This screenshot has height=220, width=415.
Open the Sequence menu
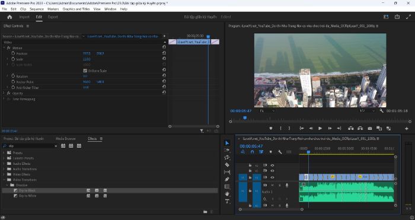(37, 9)
